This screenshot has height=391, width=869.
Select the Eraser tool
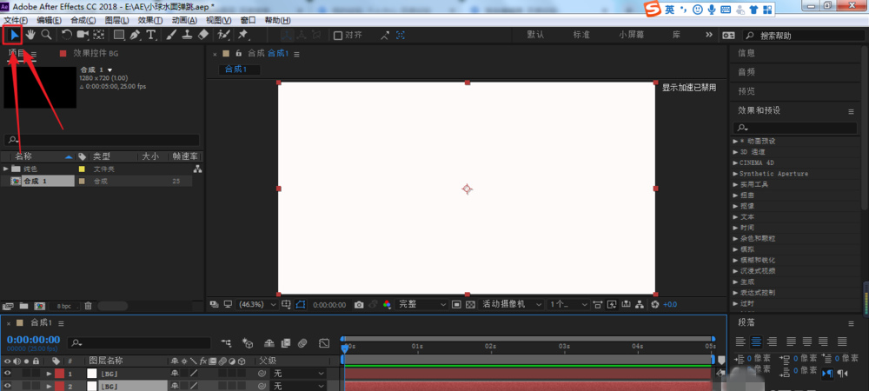point(203,35)
